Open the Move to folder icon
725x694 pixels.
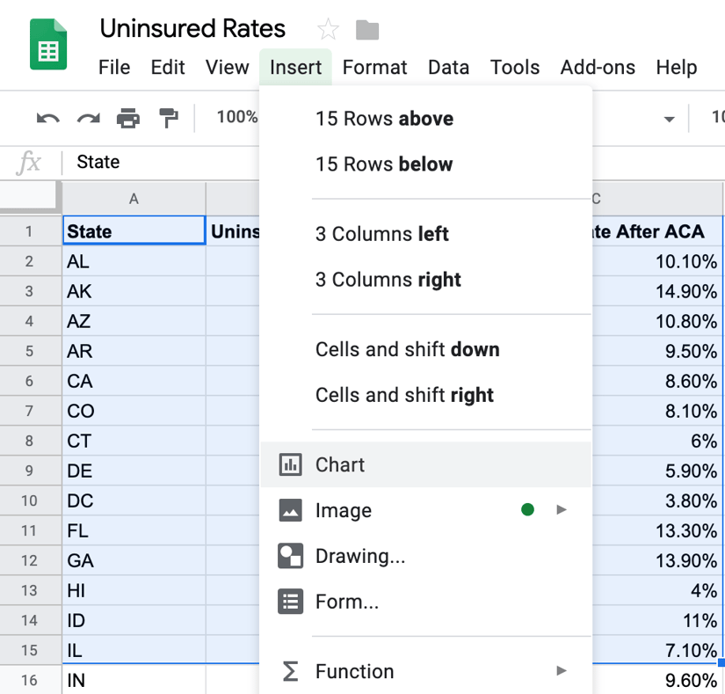(x=366, y=29)
